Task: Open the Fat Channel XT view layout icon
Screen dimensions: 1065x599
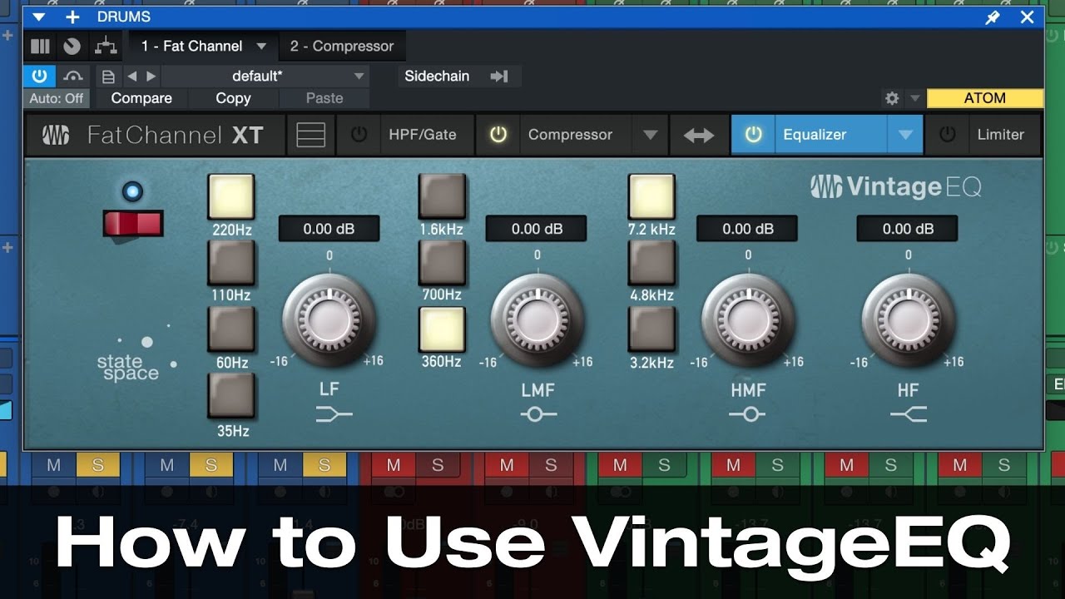Action: point(310,135)
